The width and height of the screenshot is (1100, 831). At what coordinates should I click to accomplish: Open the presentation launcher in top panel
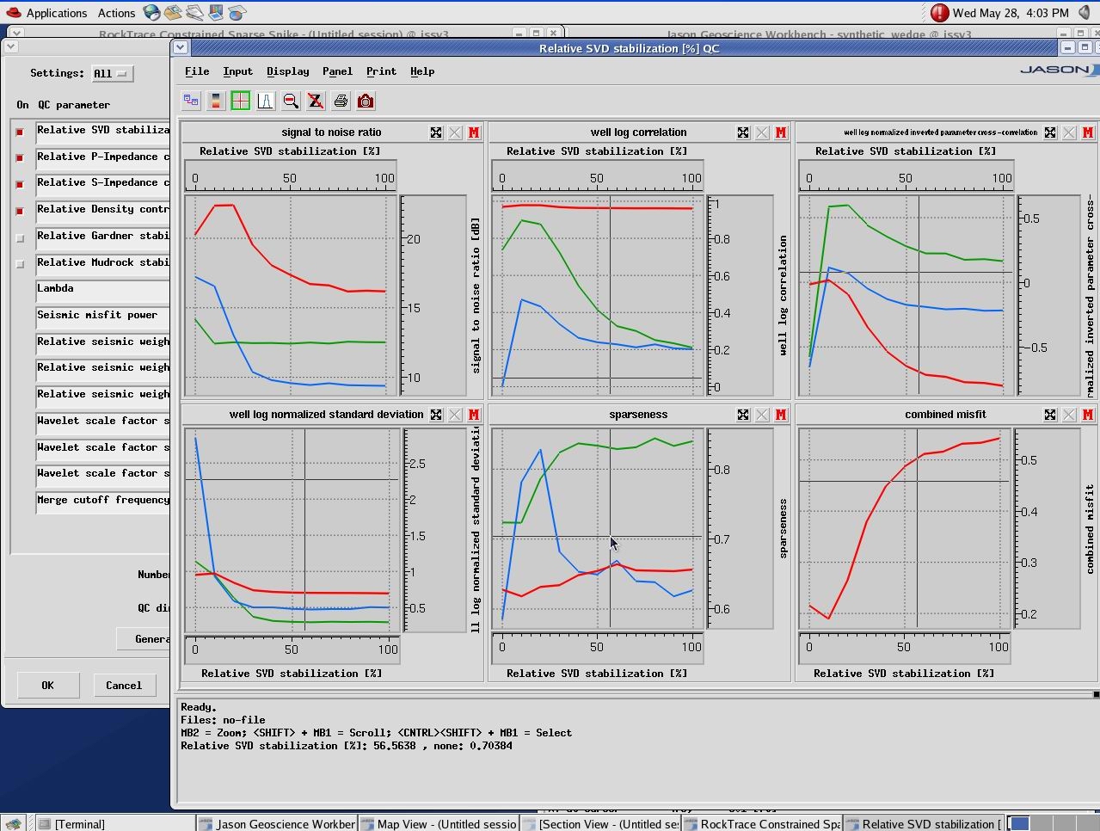click(x=216, y=12)
